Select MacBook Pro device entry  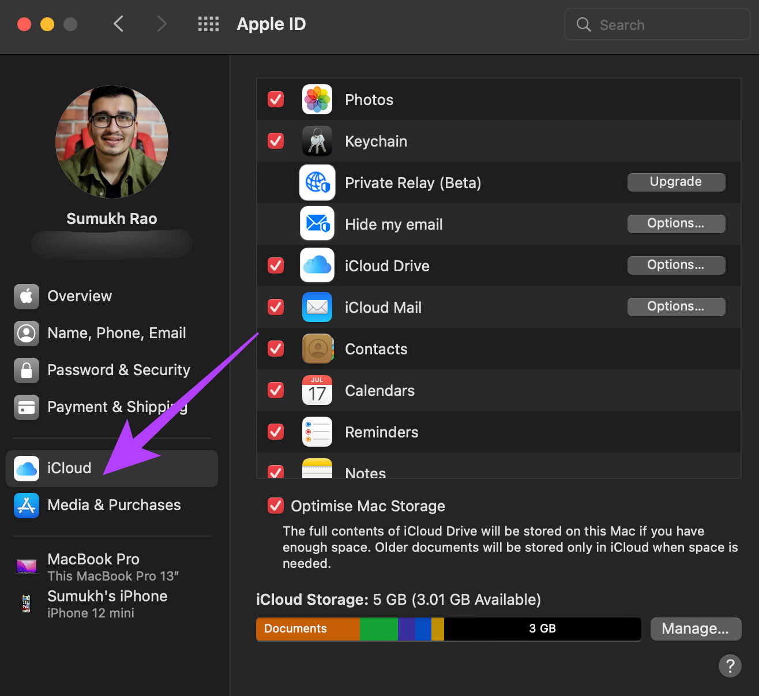112,567
